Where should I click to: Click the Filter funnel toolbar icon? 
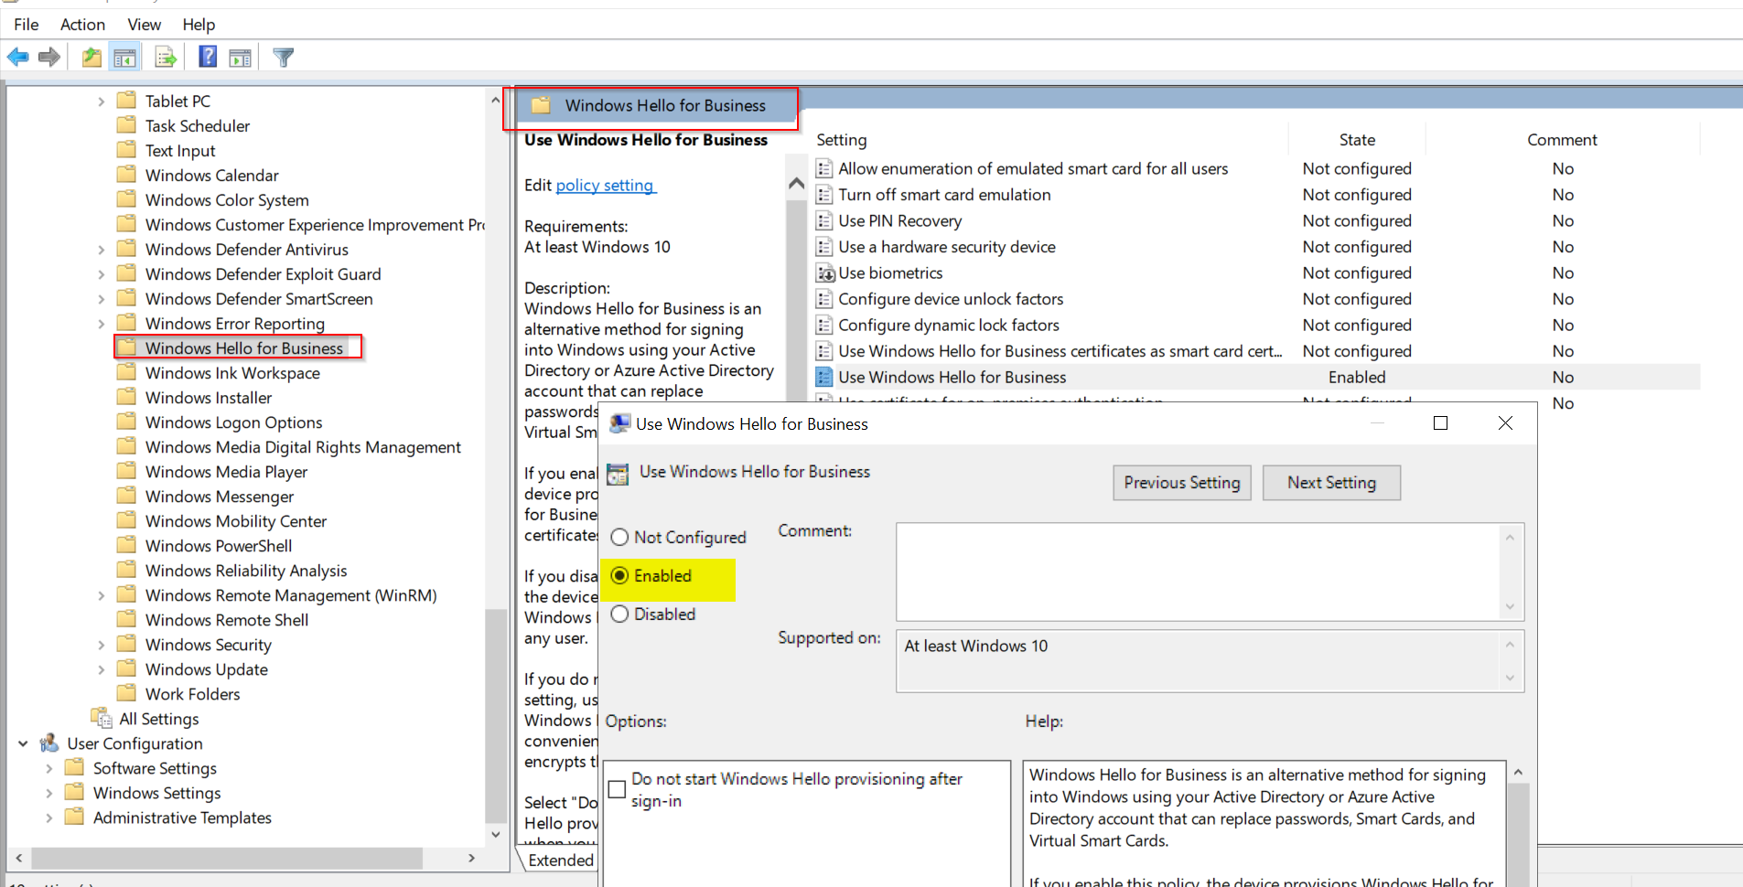[x=284, y=58]
